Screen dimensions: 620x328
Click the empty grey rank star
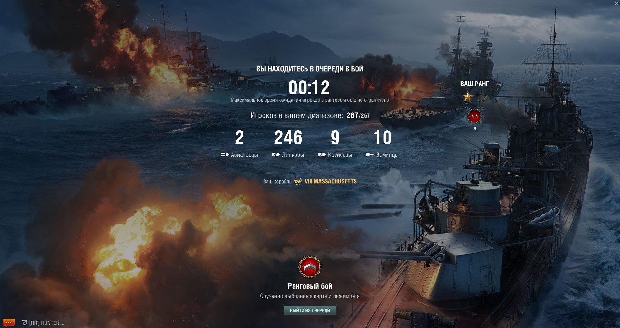(x=481, y=97)
